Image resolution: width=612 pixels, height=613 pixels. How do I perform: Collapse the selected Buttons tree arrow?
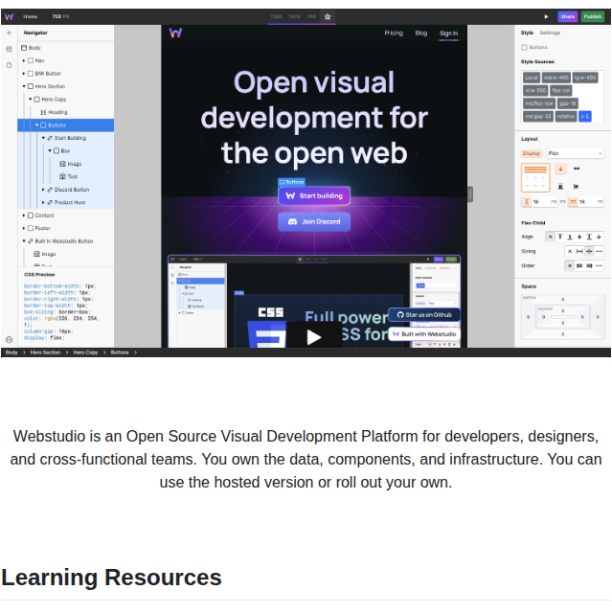click(37, 125)
